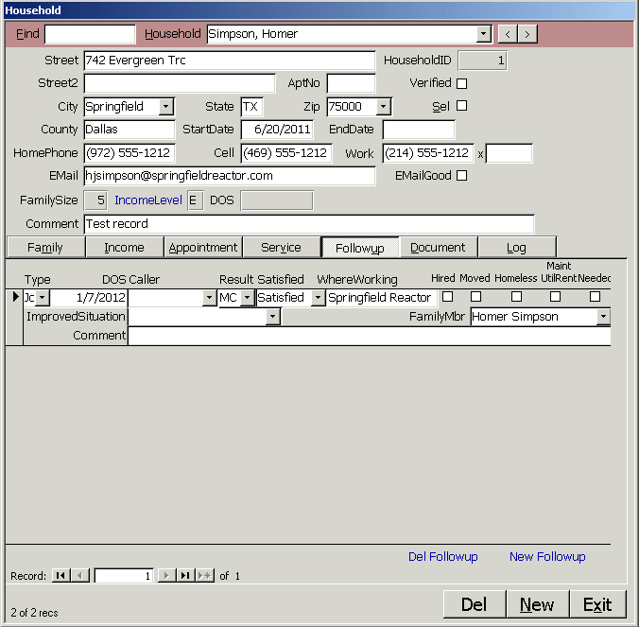Click the New Followup link

[547, 557]
